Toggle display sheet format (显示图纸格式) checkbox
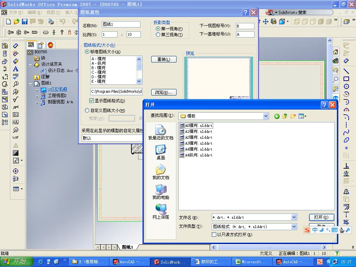The height and width of the screenshot is (267, 356). (92, 100)
